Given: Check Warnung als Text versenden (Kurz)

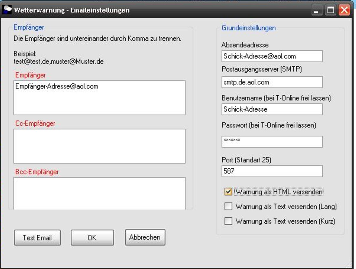Looking at the screenshot, I should (x=228, y=221).
